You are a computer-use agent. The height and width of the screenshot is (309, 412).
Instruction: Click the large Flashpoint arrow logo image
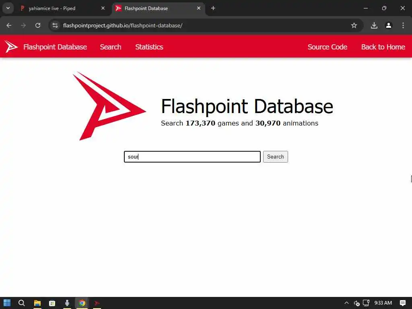pyautogui.click(x=109, y=106)
